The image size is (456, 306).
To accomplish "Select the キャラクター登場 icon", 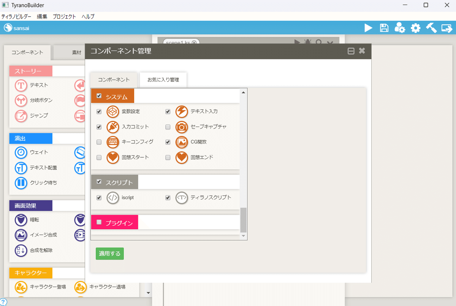I will [x=21, y=287].
